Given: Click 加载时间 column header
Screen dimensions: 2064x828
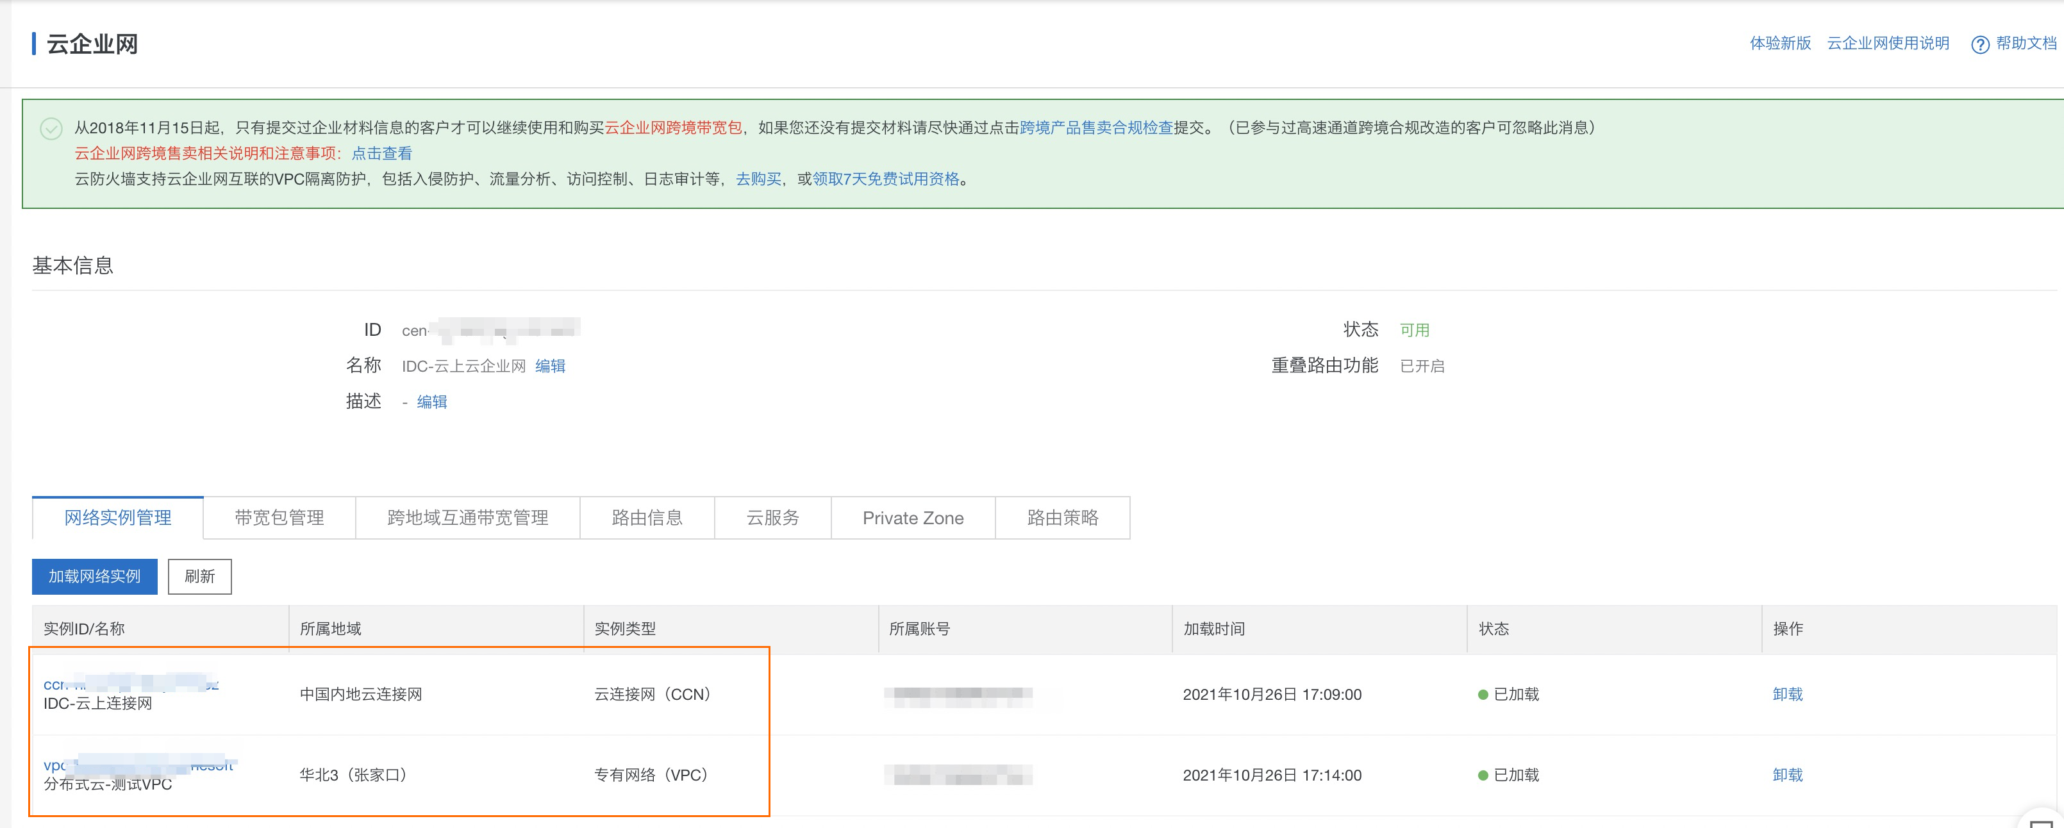Looking at the screenshot, I should (x=1214, y=629).
